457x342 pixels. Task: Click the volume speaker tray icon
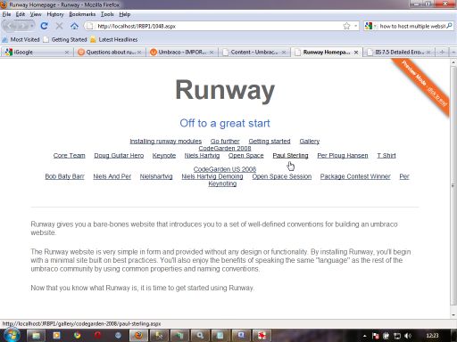click(408, 336)
